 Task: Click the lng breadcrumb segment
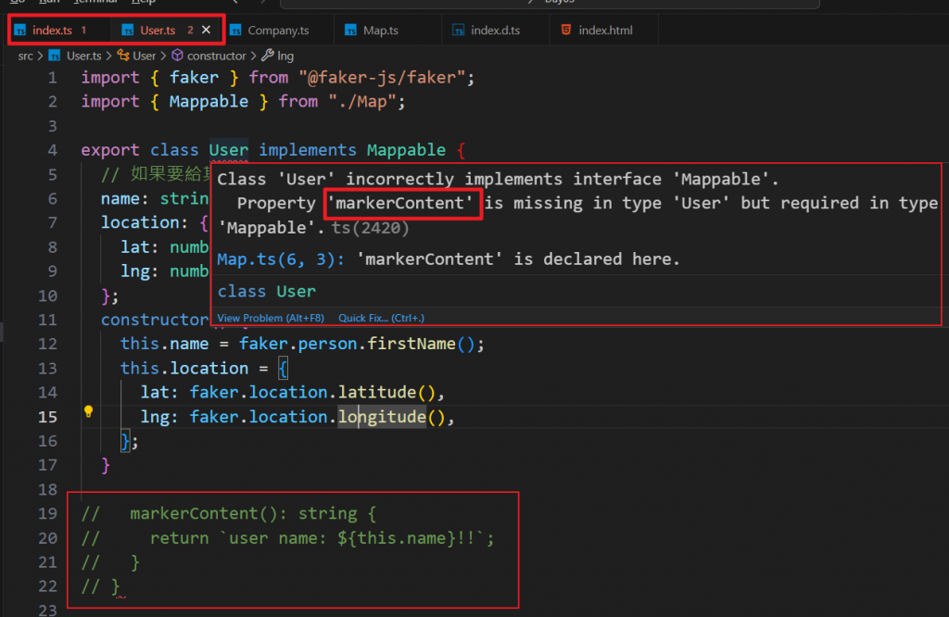tap(285, 56)
